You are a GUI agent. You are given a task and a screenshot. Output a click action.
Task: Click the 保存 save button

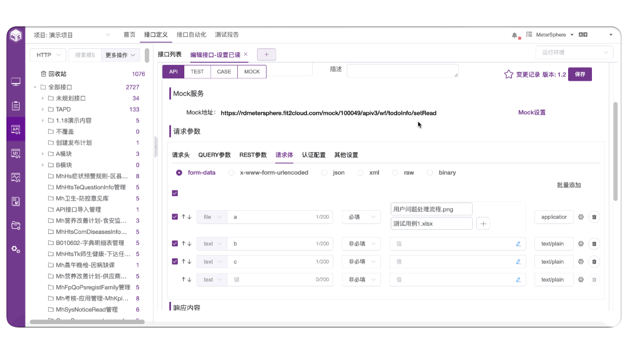(x=580, y=74)
